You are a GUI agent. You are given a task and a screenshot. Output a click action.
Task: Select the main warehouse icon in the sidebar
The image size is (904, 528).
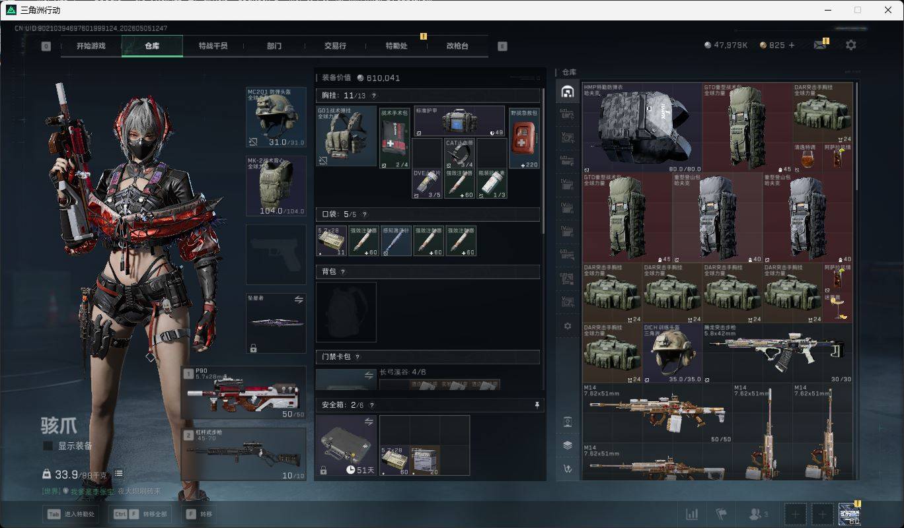pos(567,92)
